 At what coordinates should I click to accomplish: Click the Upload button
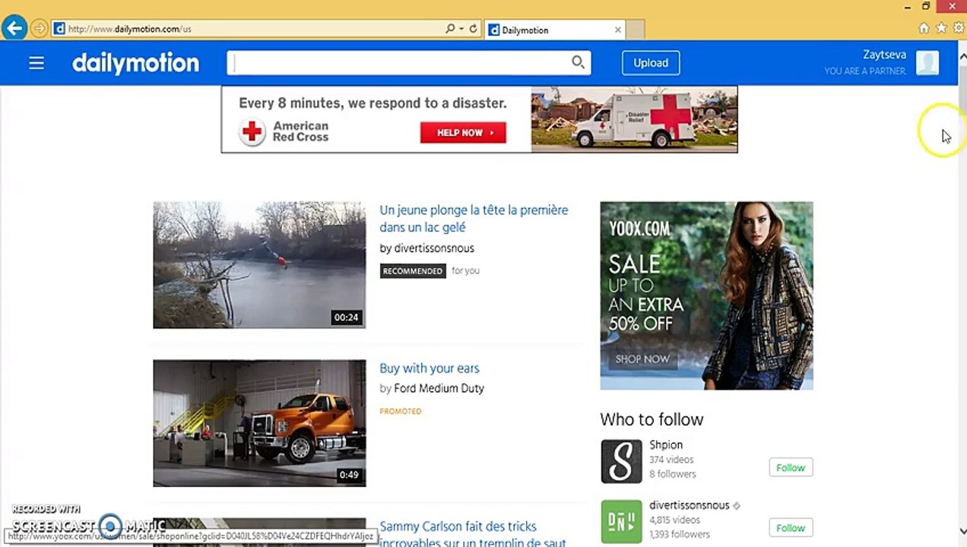click(x=651, y=63)
